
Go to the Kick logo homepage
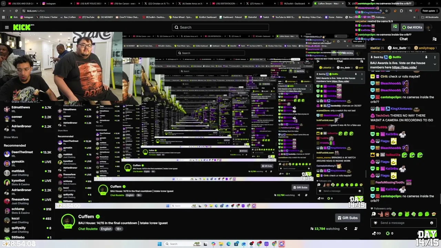[x=23, y=28]
